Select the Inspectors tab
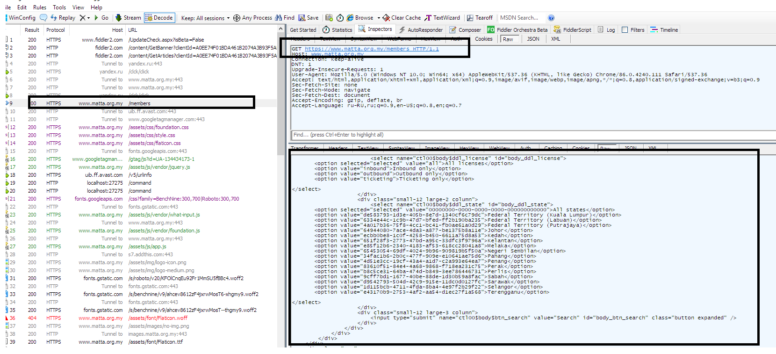This screenshot has width=776, height=354. point(375,29)
